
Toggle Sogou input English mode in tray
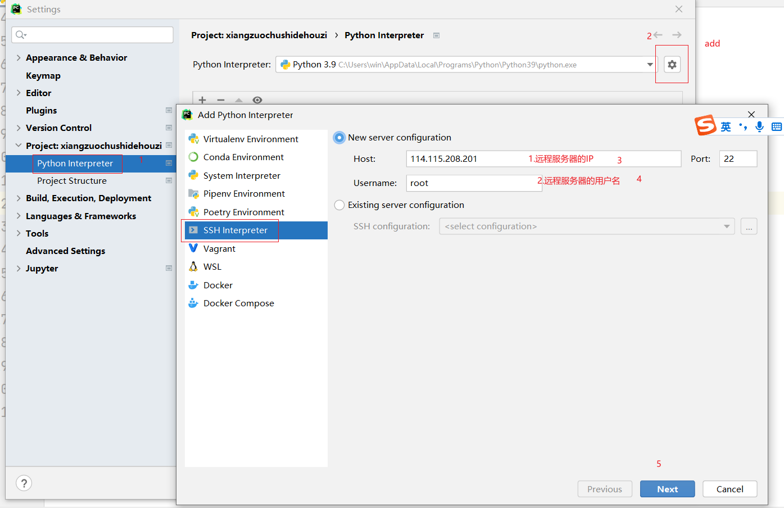coord(726,127)
